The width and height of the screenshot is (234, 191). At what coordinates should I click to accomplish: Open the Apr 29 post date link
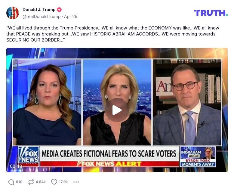(71, 17)
